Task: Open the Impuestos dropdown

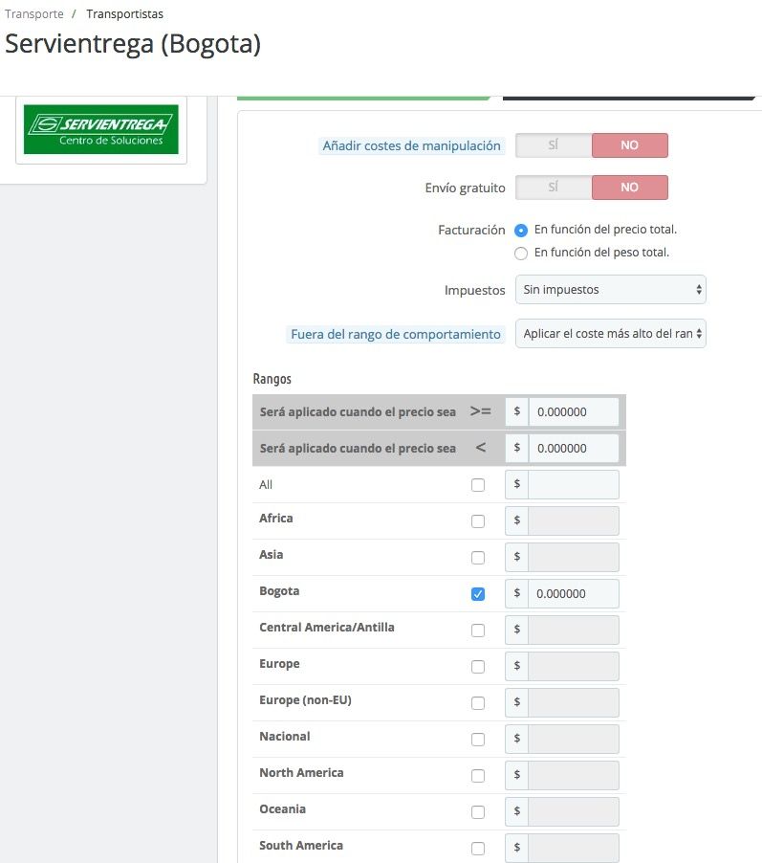Action: [610, 290]
